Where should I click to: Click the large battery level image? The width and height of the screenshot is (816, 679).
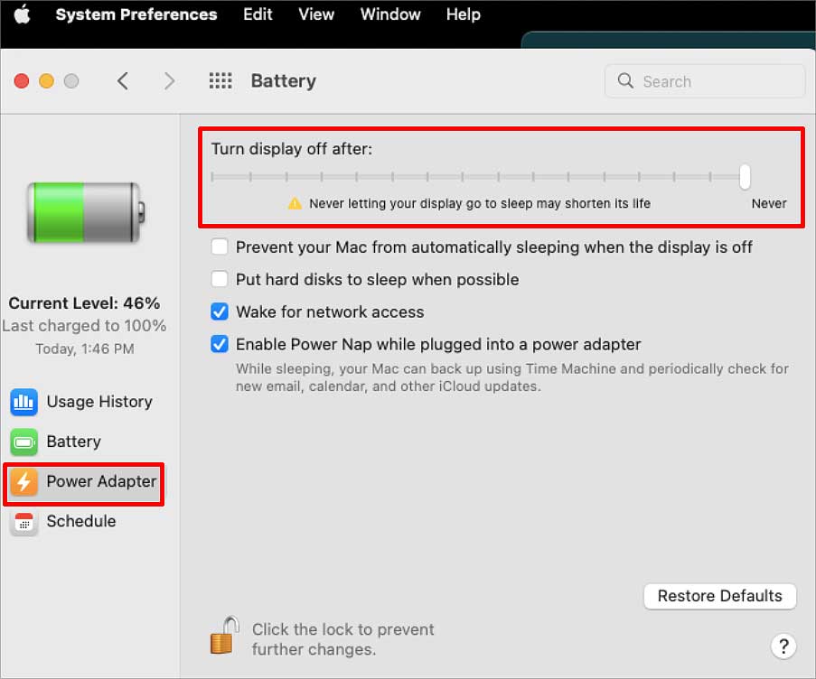pos(86,212)
